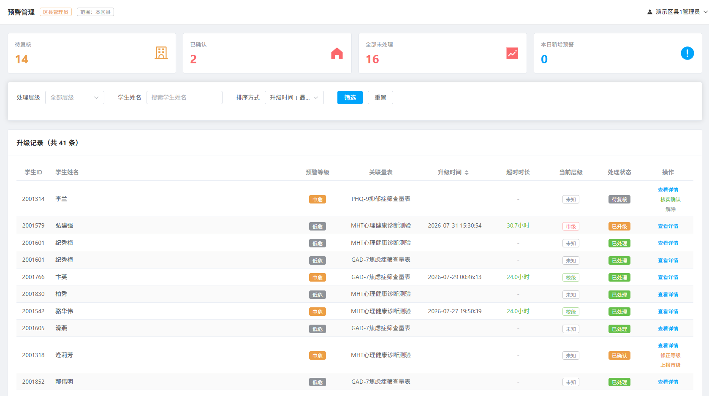This screenshot has width=709, height=396.
Task: Open the 处理层级 全部层级 dropdown
Action: [x=75, y=98]
